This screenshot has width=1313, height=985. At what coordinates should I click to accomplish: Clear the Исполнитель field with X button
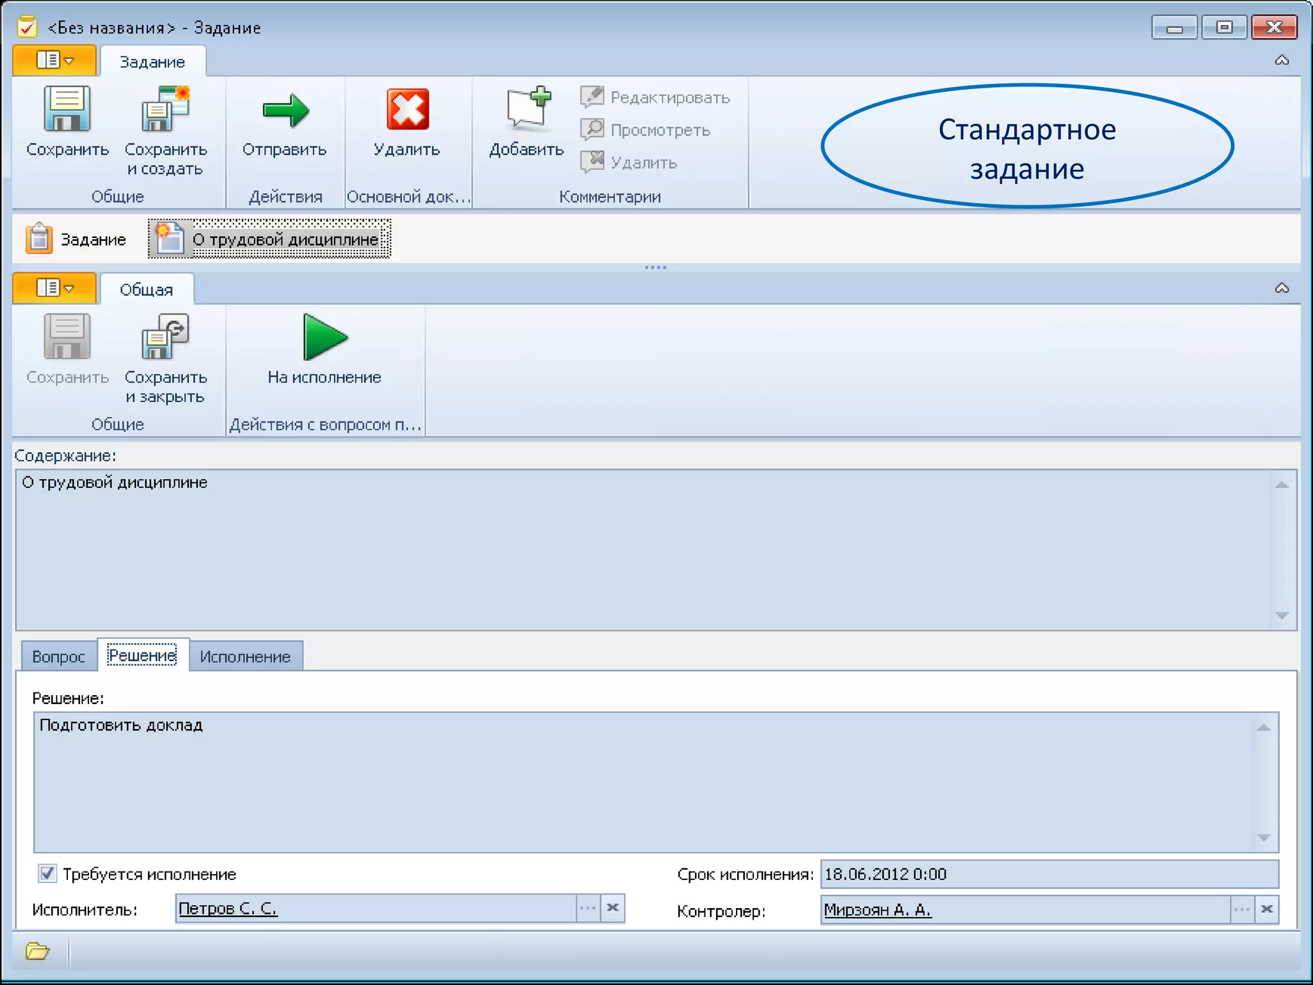613,908
